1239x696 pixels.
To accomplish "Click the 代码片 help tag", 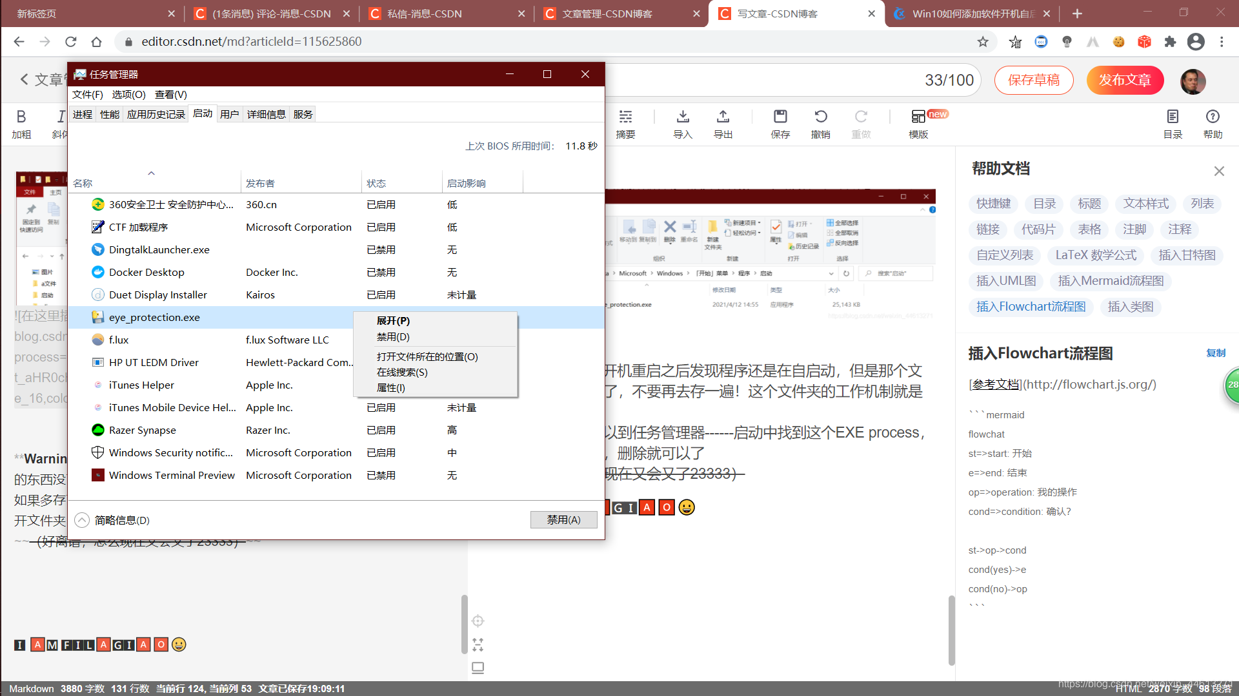I will click(1038, 229).
